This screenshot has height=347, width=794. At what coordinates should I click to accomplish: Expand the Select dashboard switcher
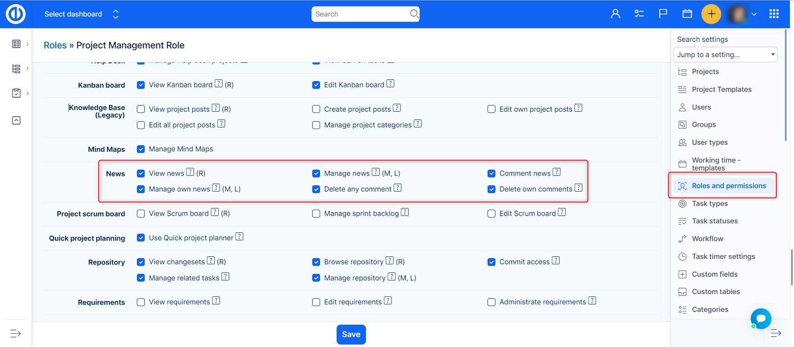coord(116,14)
